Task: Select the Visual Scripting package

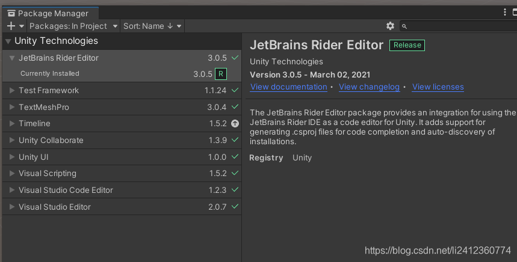Action: pyautogui.click(x=122, y=173)
